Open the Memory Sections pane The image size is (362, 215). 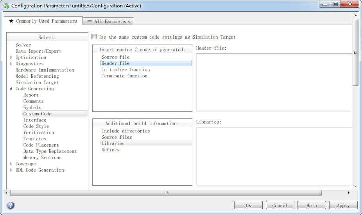[x=42, y=158]
